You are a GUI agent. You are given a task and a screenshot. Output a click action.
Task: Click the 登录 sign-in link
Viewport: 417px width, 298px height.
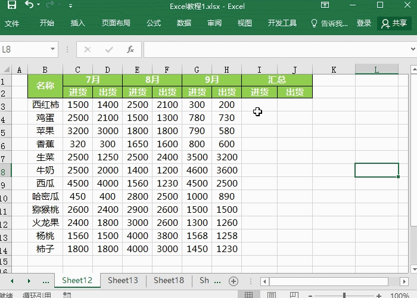(x=364, y=23)
